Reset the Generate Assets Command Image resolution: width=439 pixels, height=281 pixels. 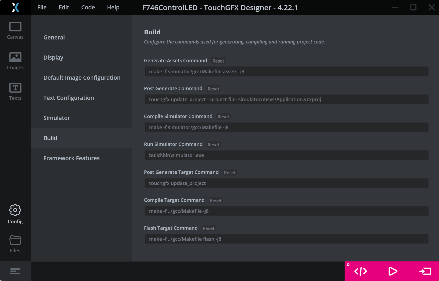tap(218, 61)
